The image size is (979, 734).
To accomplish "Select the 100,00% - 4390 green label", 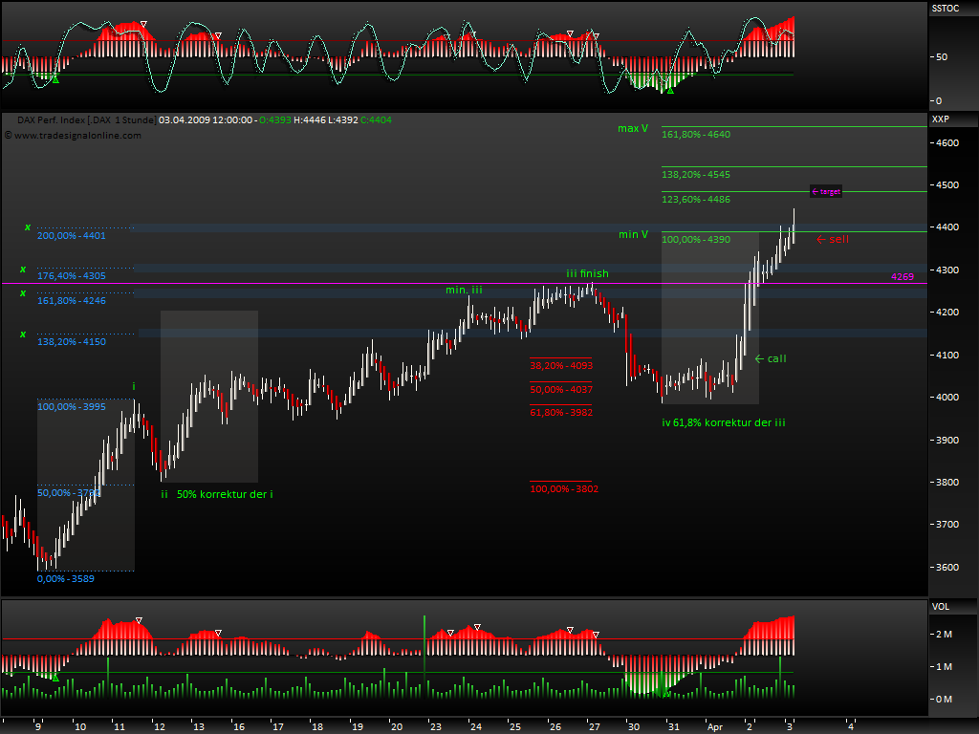I will tap(696, 239).
